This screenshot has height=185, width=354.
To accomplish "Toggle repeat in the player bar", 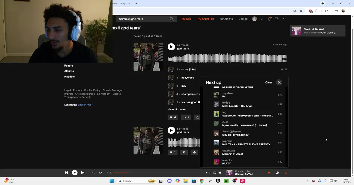I will pyautogui.click(x=100, y=173).
